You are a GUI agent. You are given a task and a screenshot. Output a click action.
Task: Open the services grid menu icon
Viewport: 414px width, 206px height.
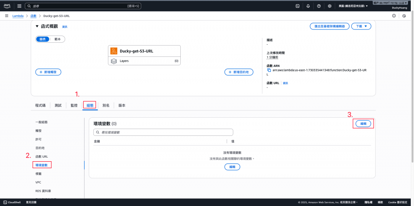[x=19, y=6]
